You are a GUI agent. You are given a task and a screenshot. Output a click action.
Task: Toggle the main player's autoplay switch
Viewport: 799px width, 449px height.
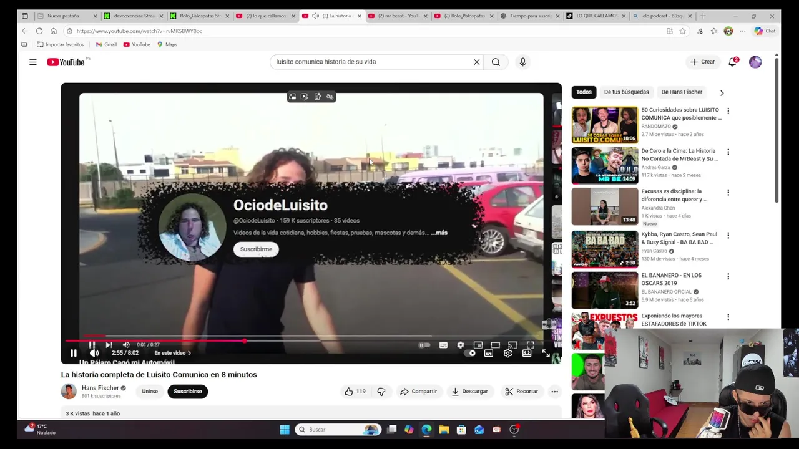pos(470,353)
